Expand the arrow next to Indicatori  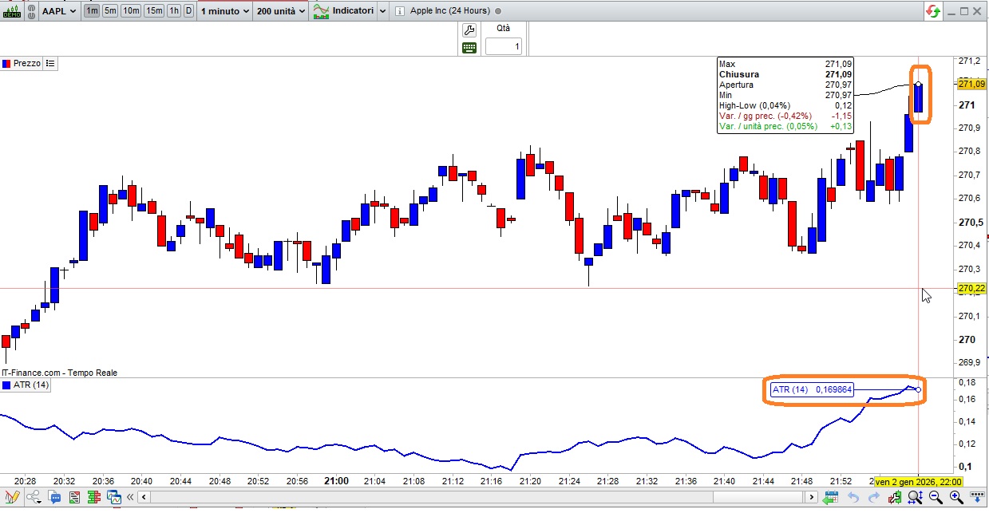click(x=382, y=11)
